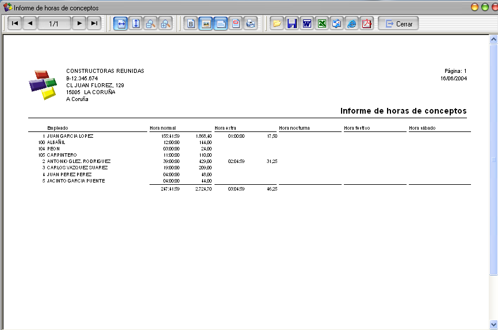Toggle the picture display toolbar button
This screenshot has width=498, height=330.
point(206,24)
